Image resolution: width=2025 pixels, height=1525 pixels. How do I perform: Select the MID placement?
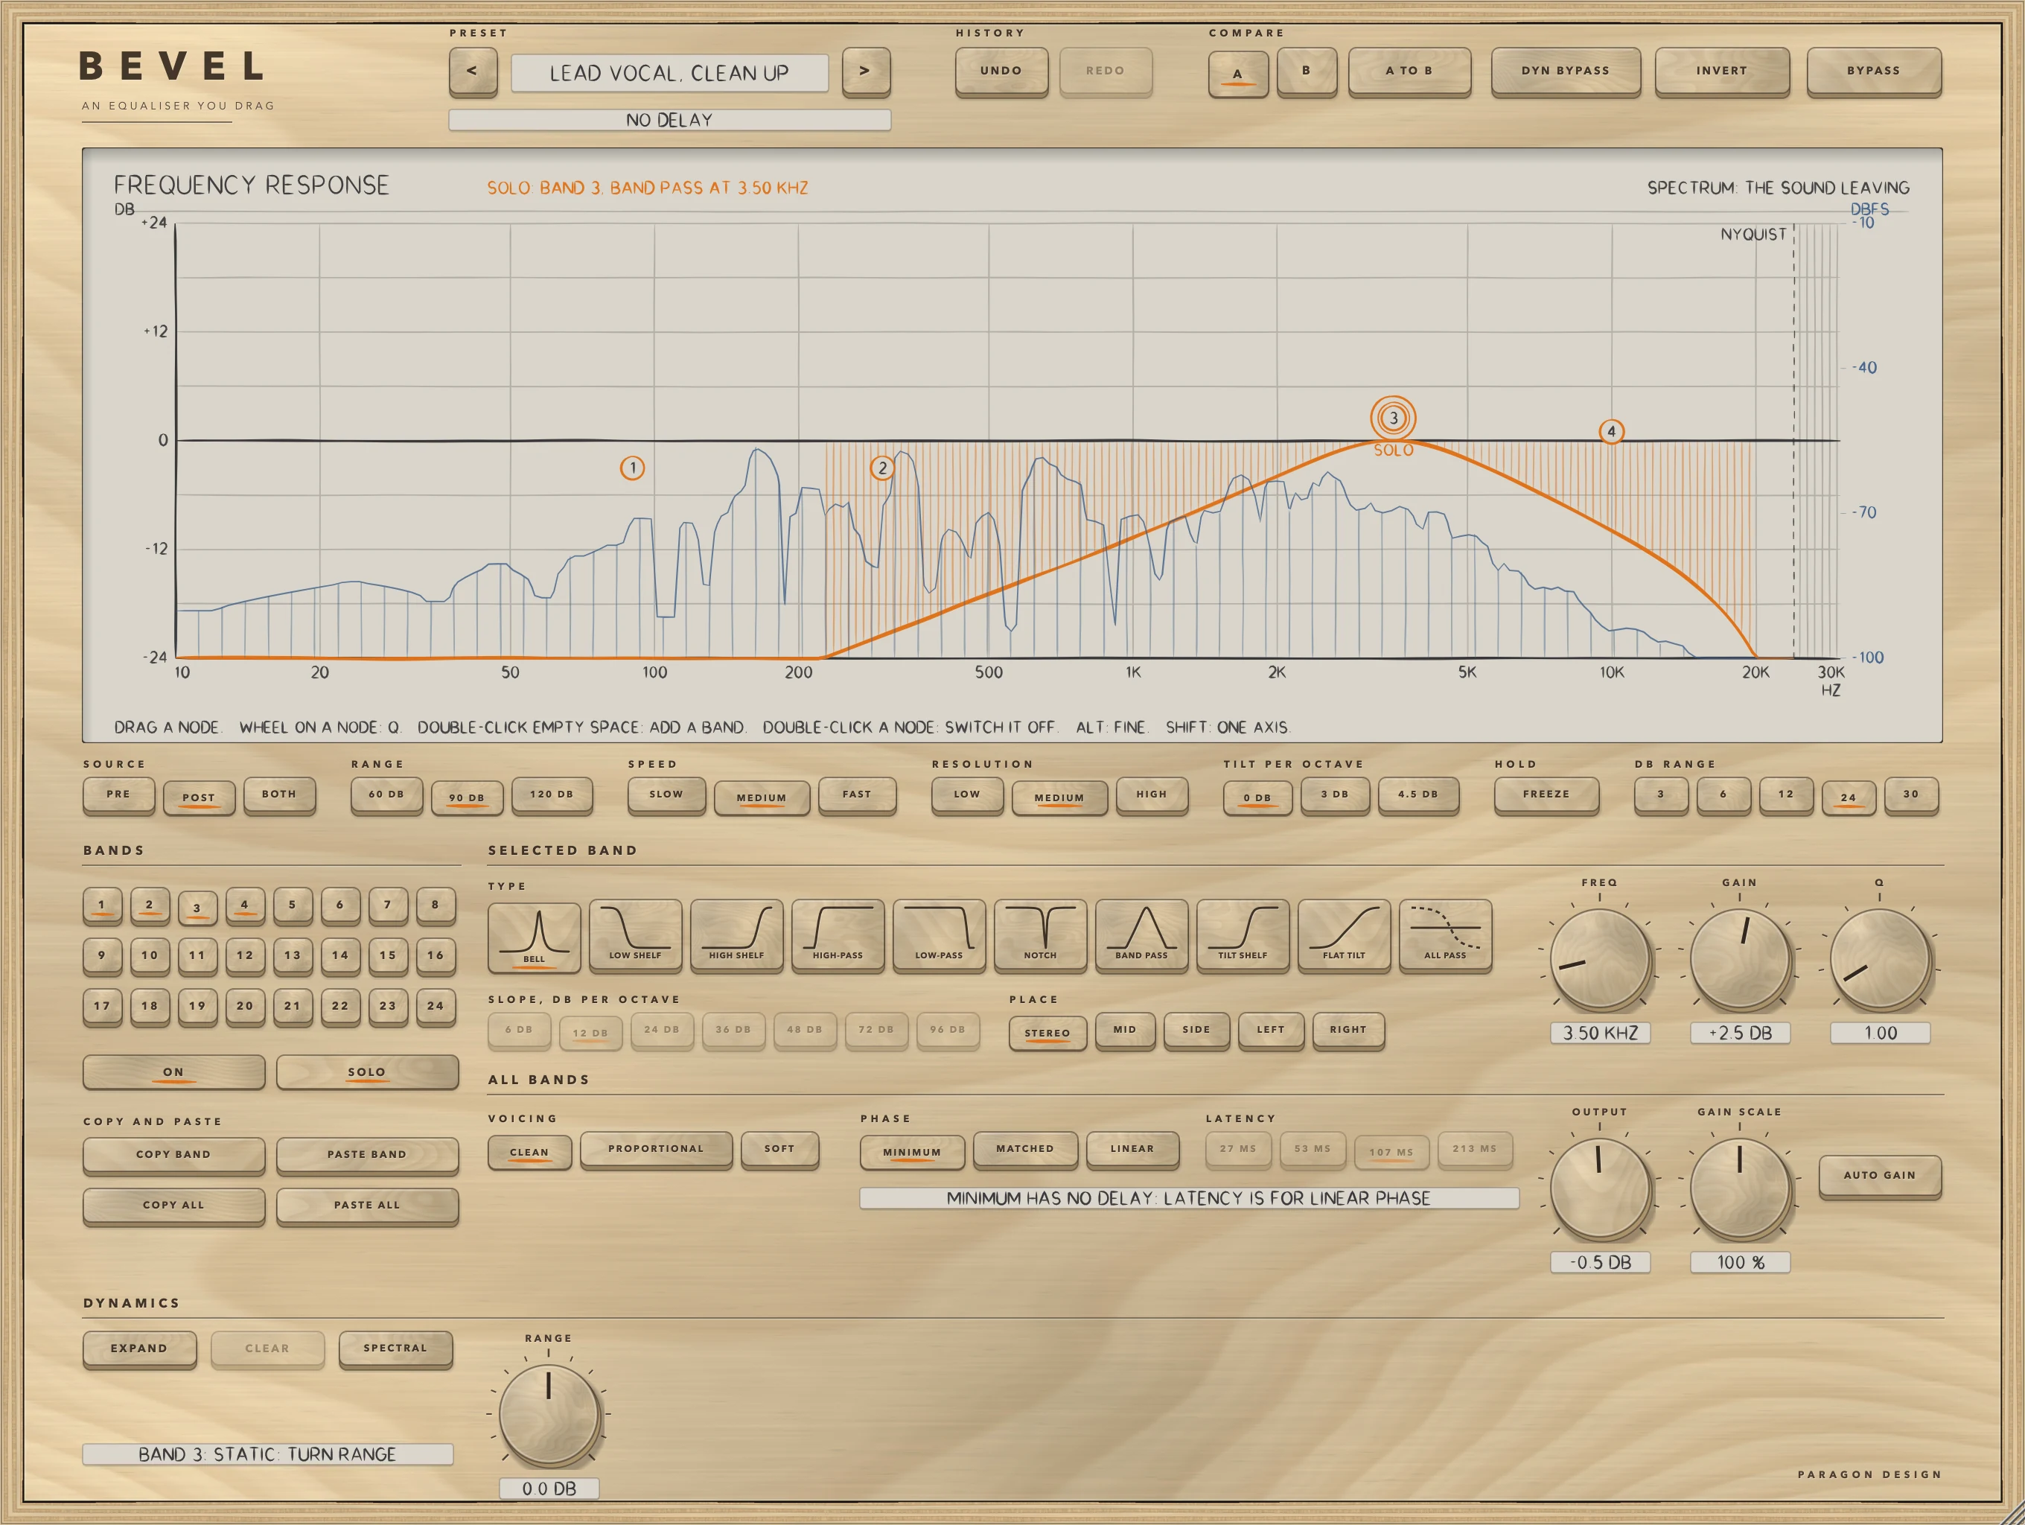1125,1031
